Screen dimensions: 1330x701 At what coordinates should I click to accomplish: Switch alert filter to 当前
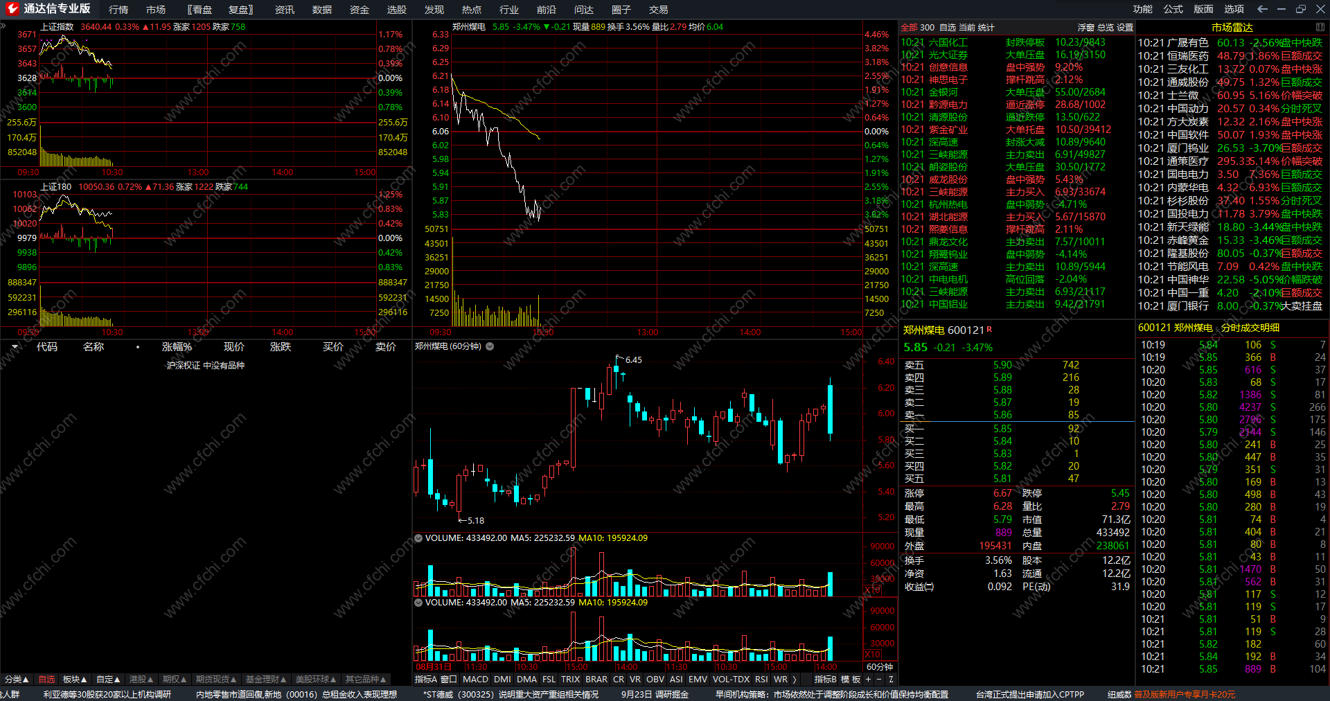pos(966,28)
